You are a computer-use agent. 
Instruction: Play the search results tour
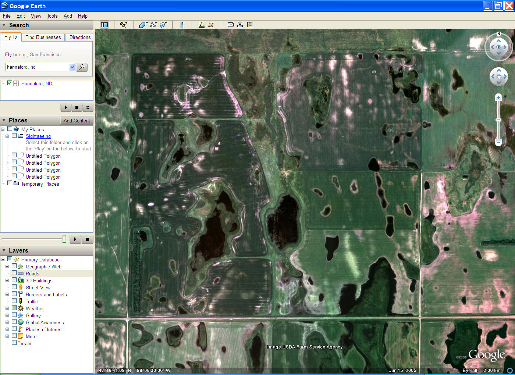click(x=66, y=107)
